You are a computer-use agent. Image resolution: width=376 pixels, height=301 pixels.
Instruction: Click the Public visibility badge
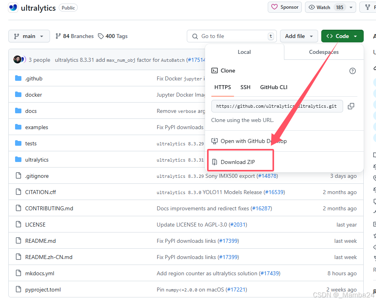(x=68, y=8)
